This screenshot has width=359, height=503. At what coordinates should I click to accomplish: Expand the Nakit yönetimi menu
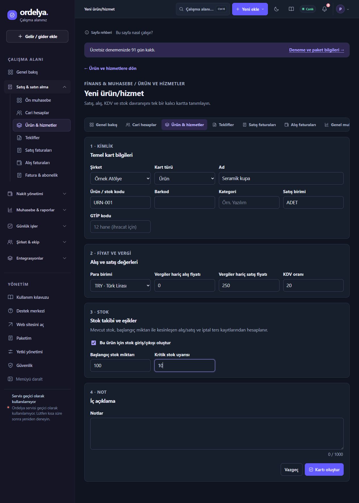(x=37, y=194)
